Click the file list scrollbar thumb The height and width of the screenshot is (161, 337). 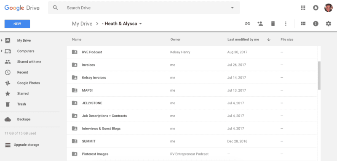[319, 76]
